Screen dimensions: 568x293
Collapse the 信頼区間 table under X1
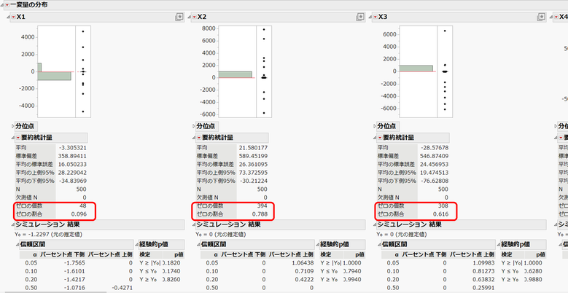[18, 244]
